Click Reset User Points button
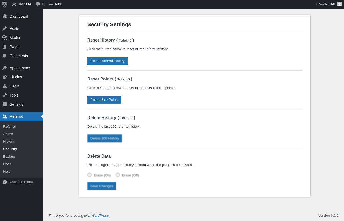The height and width of the screenshot is (221, 344). (x=104, y=100)
